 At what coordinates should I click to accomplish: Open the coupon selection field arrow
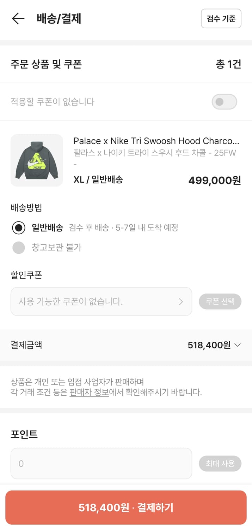181,301
